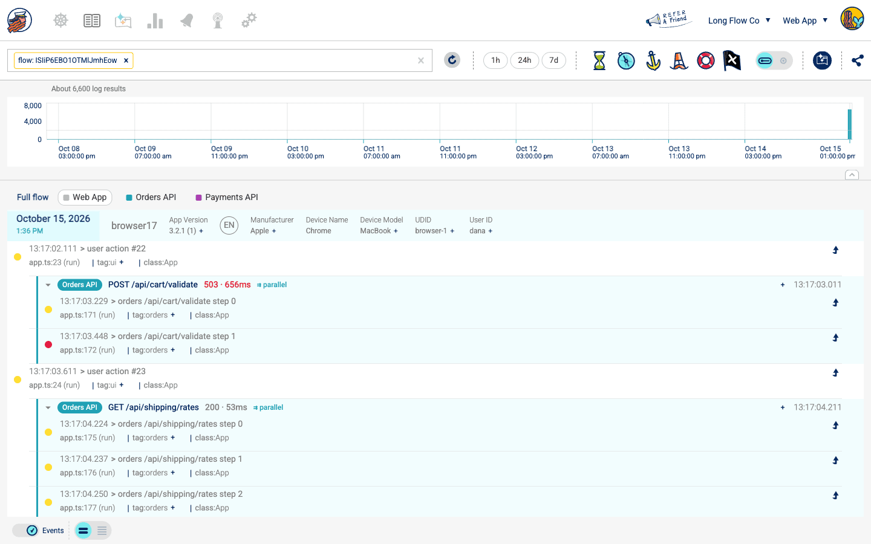This screenshot has width=871, height=544.
Task: Select the 1h time range
Action: click(495, 60)
